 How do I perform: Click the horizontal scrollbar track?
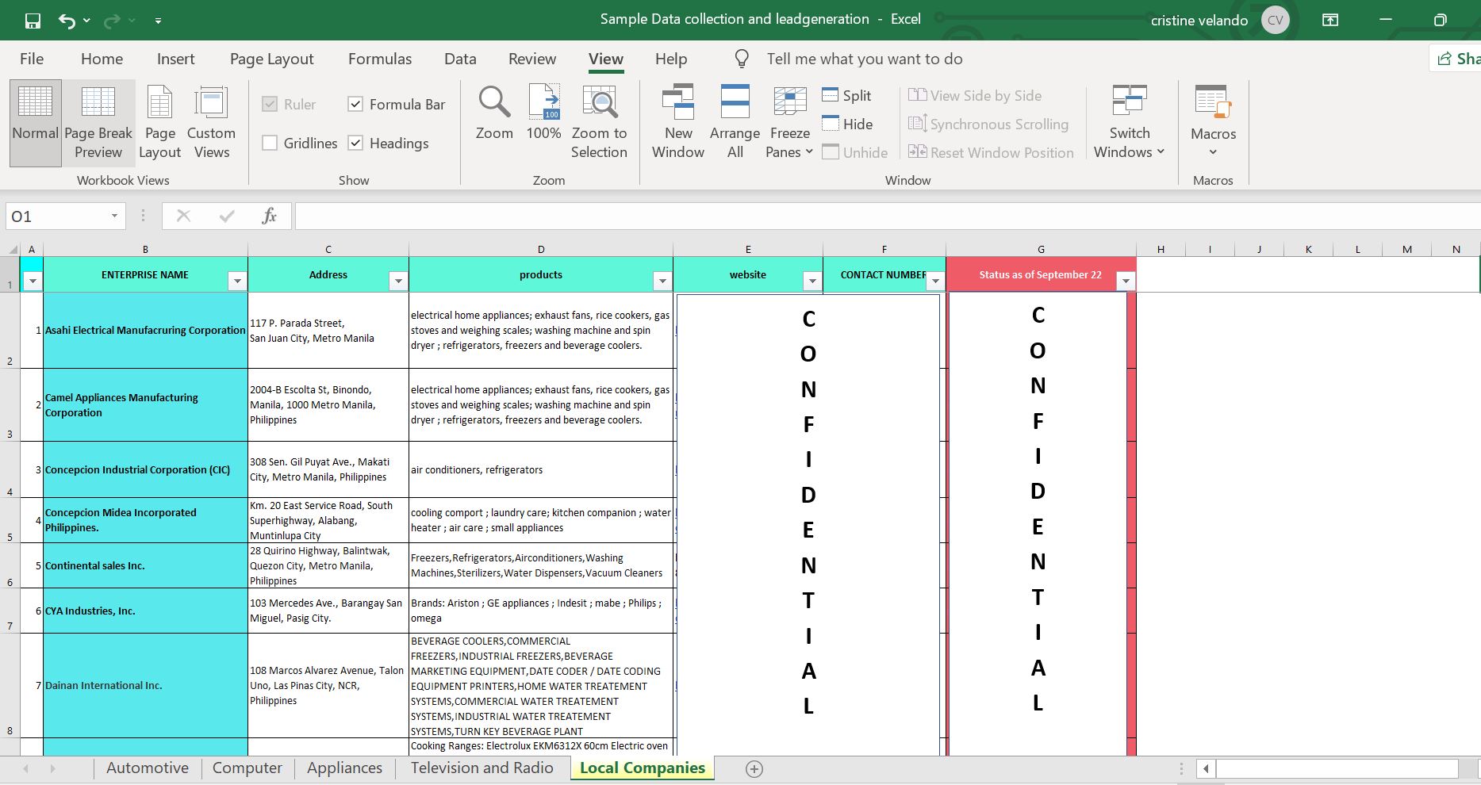tap(1337, 768)
